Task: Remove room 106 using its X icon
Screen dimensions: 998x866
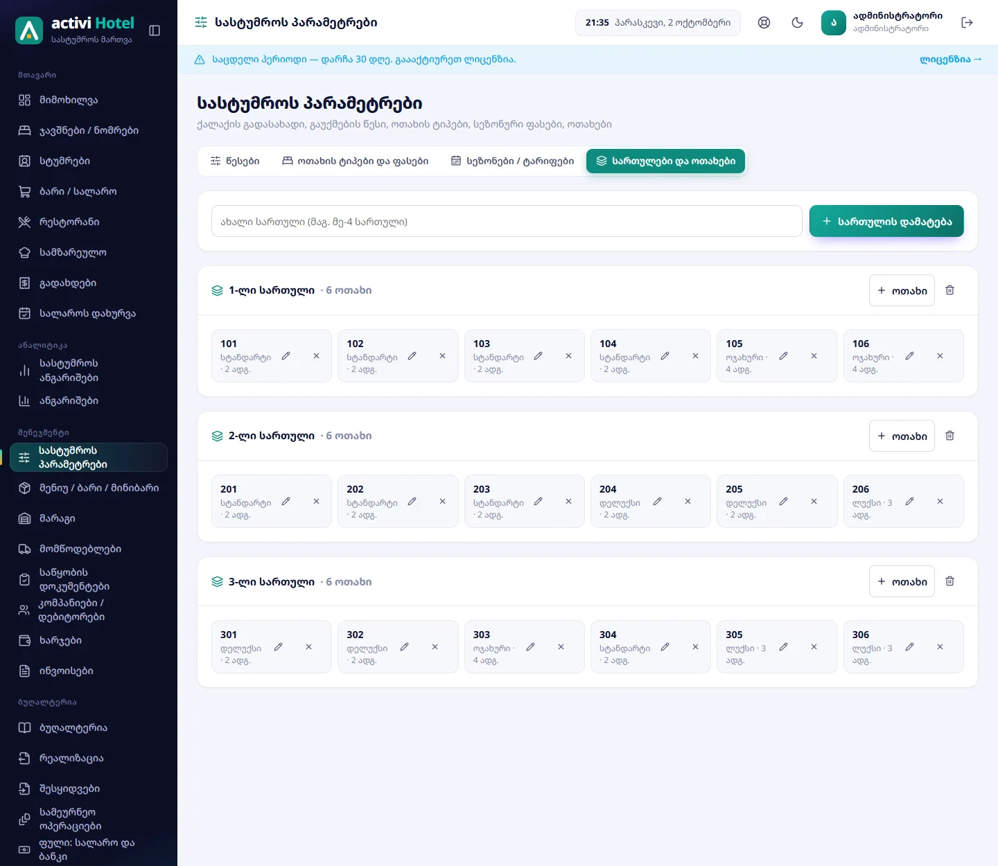Action: pos(940,356)
